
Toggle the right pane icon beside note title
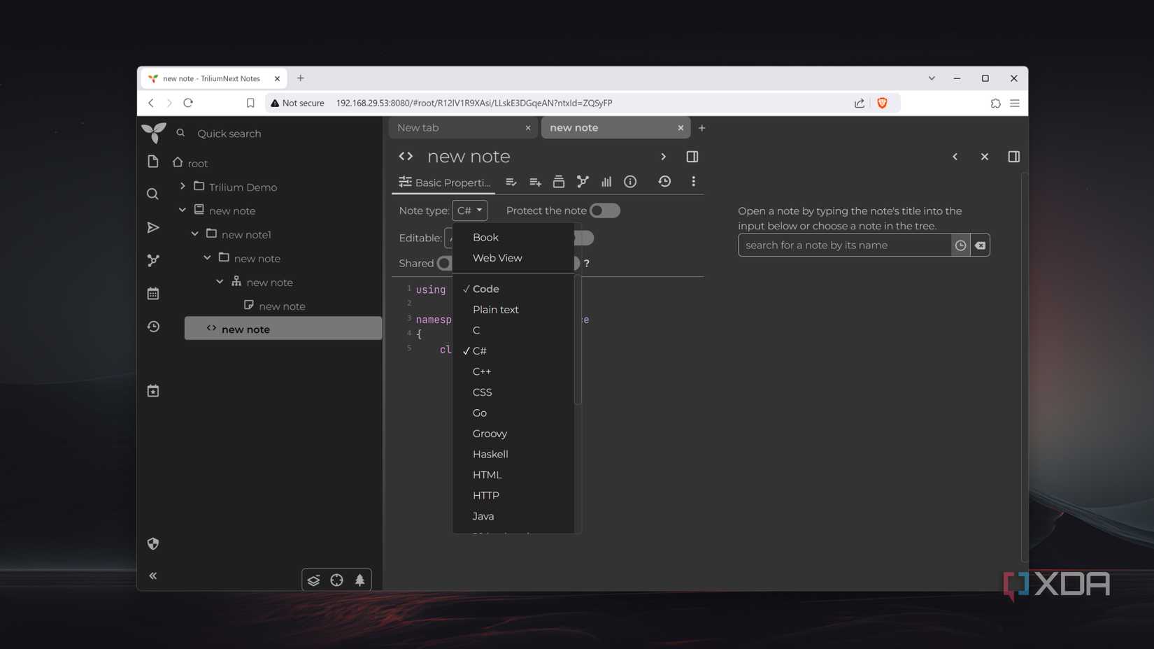(x=692, y=157)
